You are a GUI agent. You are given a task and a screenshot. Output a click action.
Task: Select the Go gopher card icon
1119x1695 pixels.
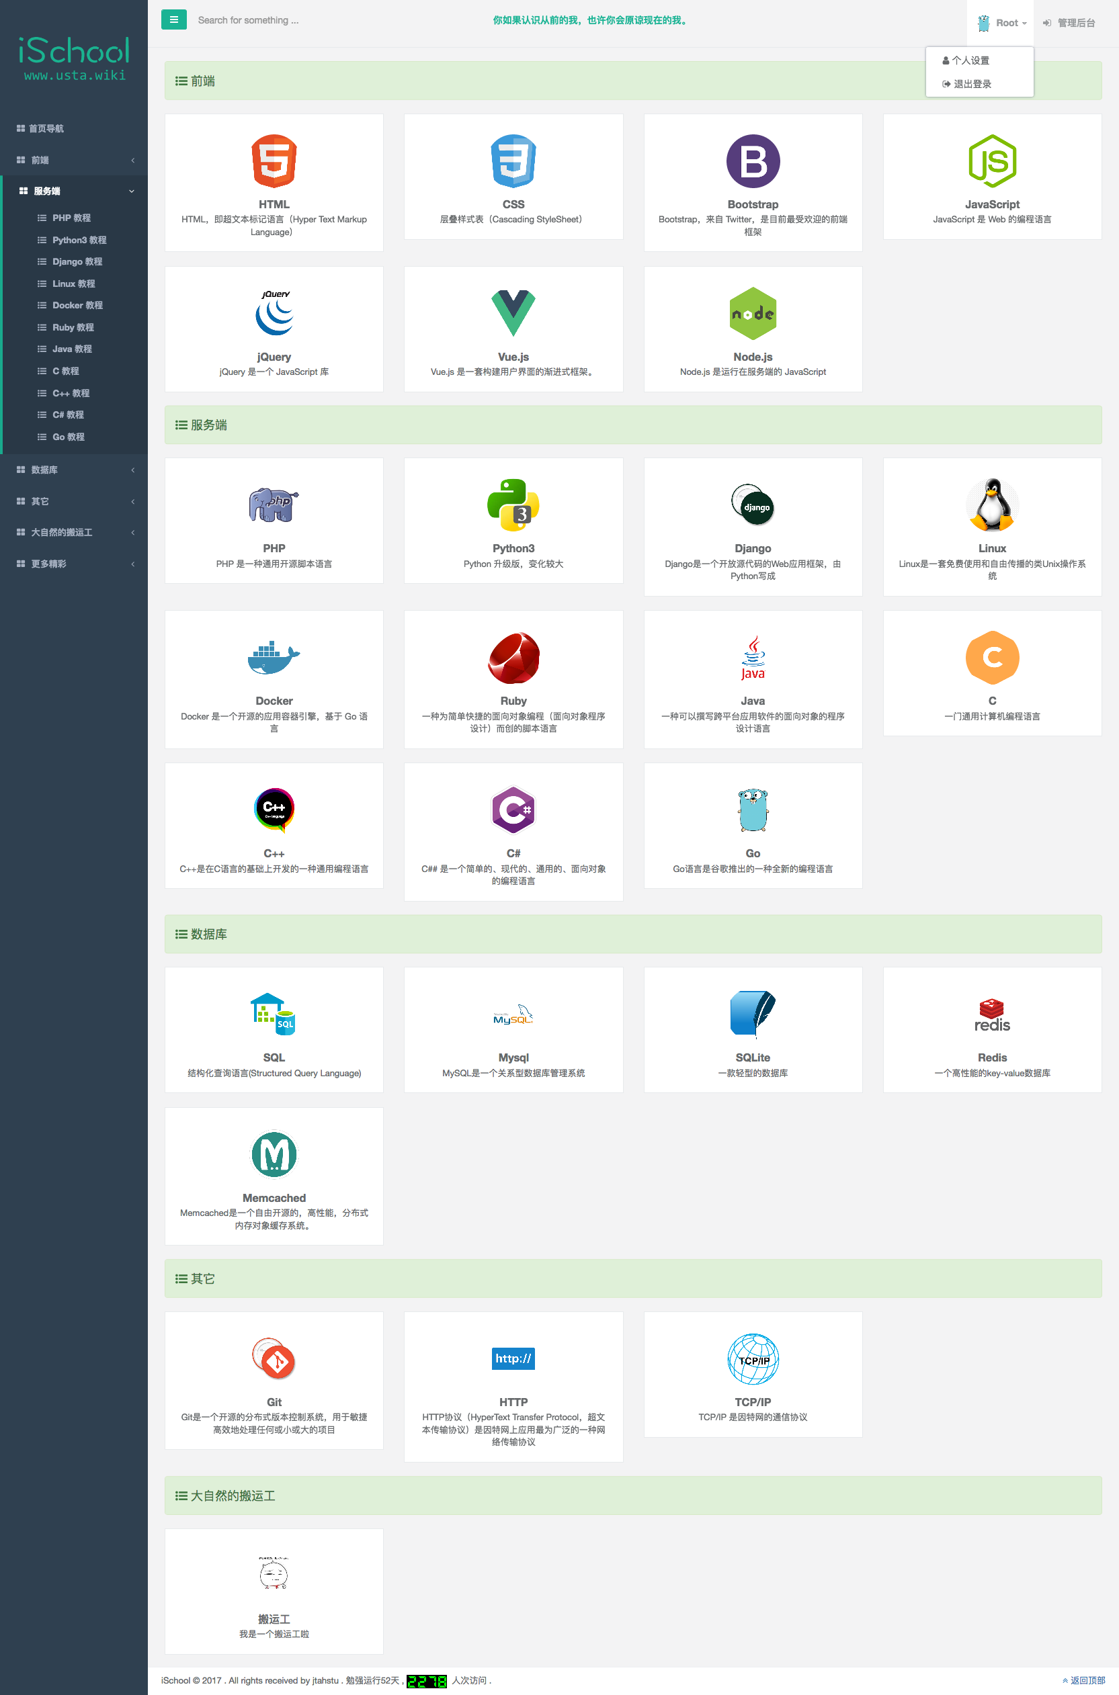pos(753,810)
